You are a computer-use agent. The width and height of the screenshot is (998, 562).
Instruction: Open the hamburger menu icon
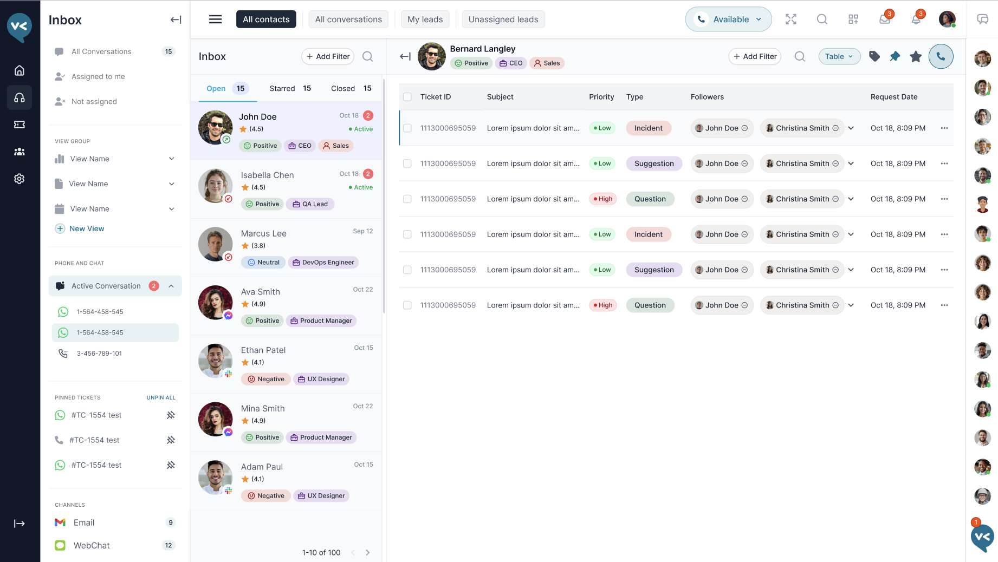click(x=215, y=19)
